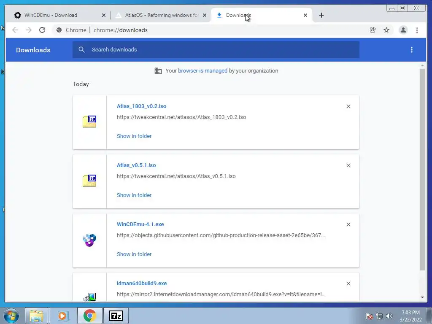Open Atlas_v0.5.1.iso file link
The image size is (432, 324).
point(136,165)
